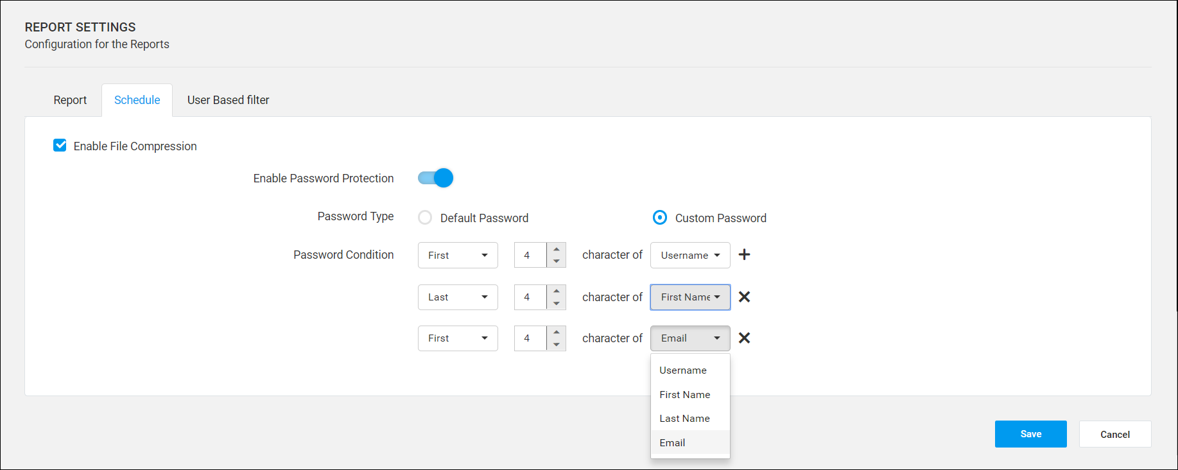The width and height of the screenshot is (1178, 470).
Task: Decrease the third row character count
Action: pyautogui.click(x=557, y=345)
